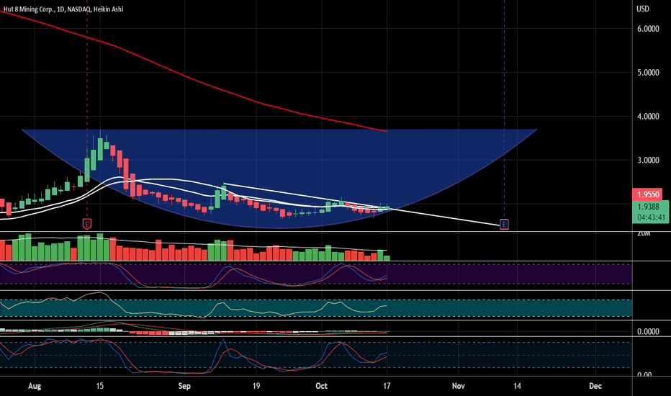
Task: Click the latest green volume bar
Action: click(x=387, y=258)
